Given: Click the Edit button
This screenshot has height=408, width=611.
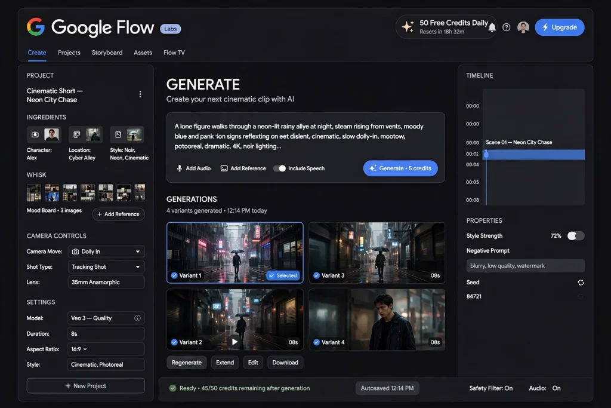Looking at the screenshot, I should (253, 363).
